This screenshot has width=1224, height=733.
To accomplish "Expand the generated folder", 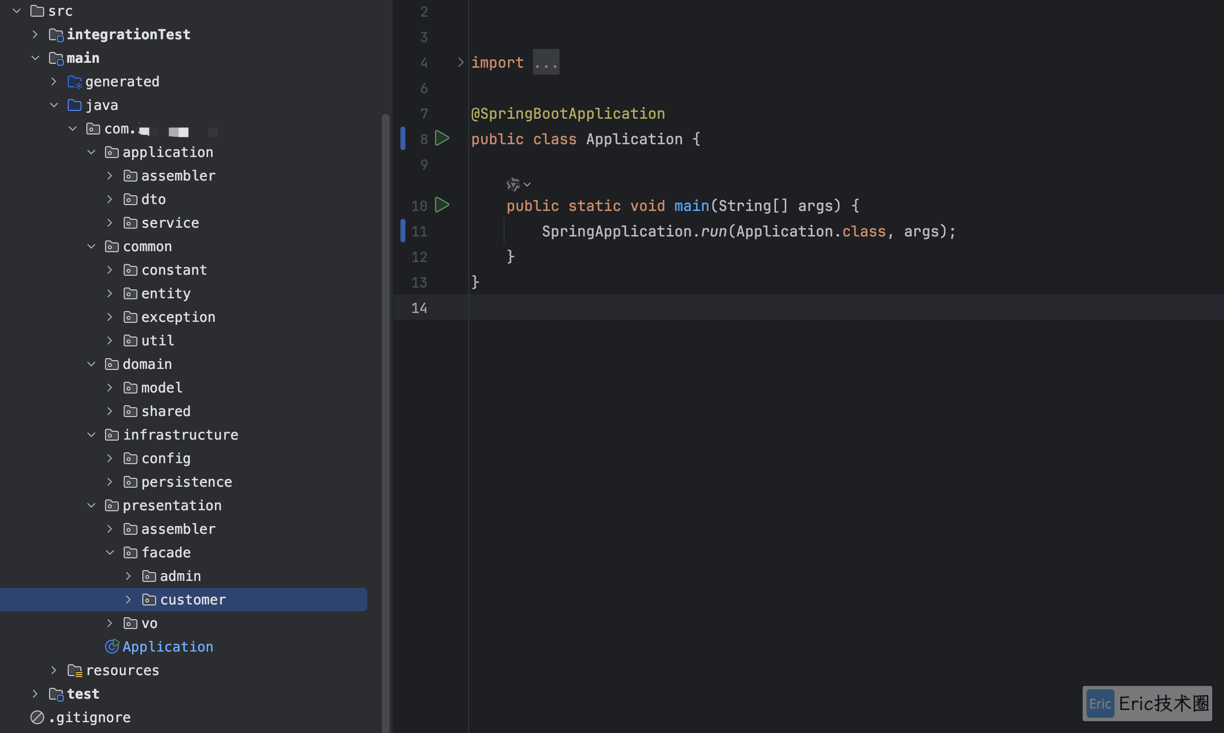I will (54, 81).
